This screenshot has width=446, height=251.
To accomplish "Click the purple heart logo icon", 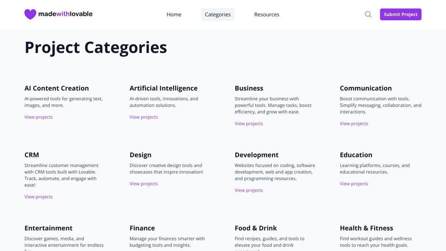I will (x=30, y=14).
